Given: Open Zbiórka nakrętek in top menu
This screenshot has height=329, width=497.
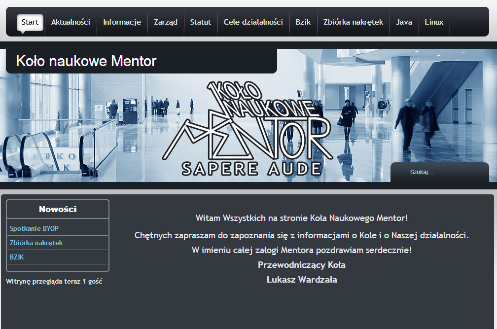Looking at the screenshot, I should [x=353, y=22].
